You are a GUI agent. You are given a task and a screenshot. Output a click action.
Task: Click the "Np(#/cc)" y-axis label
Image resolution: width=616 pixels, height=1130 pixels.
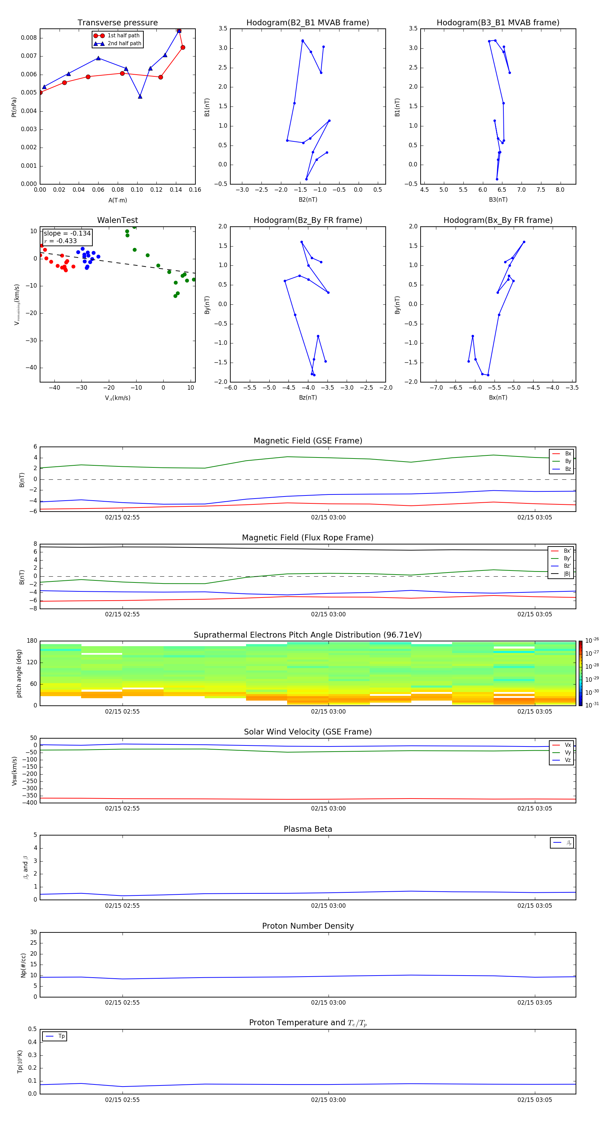point(23,965)
